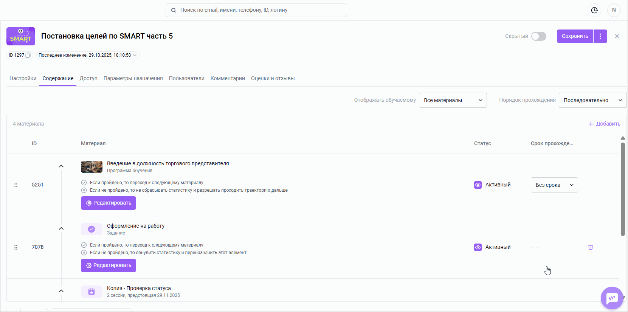Close the course editor panel

[x=617, y=36]
